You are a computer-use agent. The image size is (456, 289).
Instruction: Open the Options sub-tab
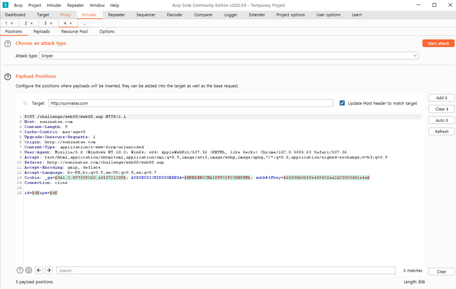pos(107,31)
